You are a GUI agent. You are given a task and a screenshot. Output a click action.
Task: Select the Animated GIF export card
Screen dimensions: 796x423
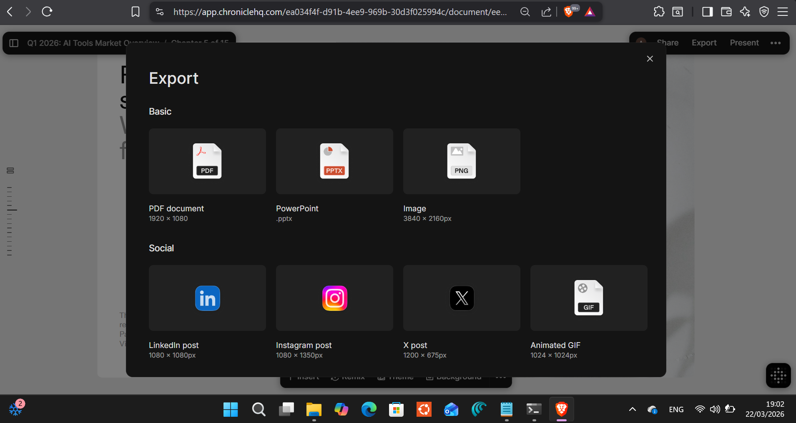point(589,298)
